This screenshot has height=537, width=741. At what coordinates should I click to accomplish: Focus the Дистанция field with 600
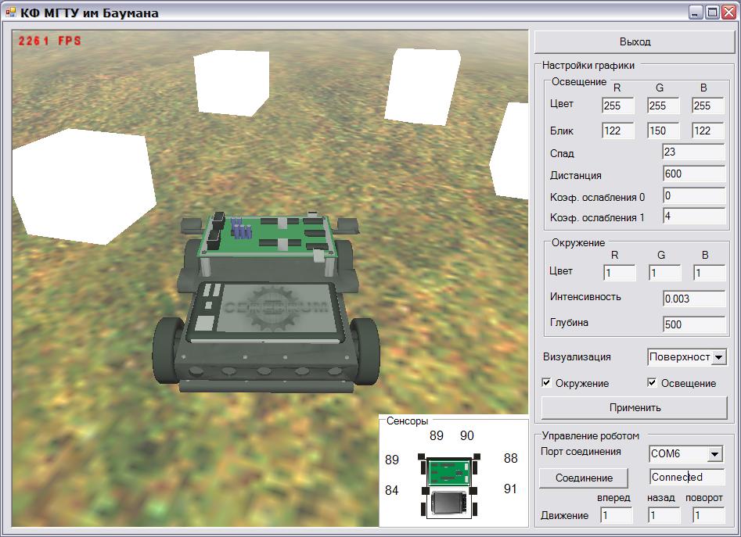[x=693, y=174]
